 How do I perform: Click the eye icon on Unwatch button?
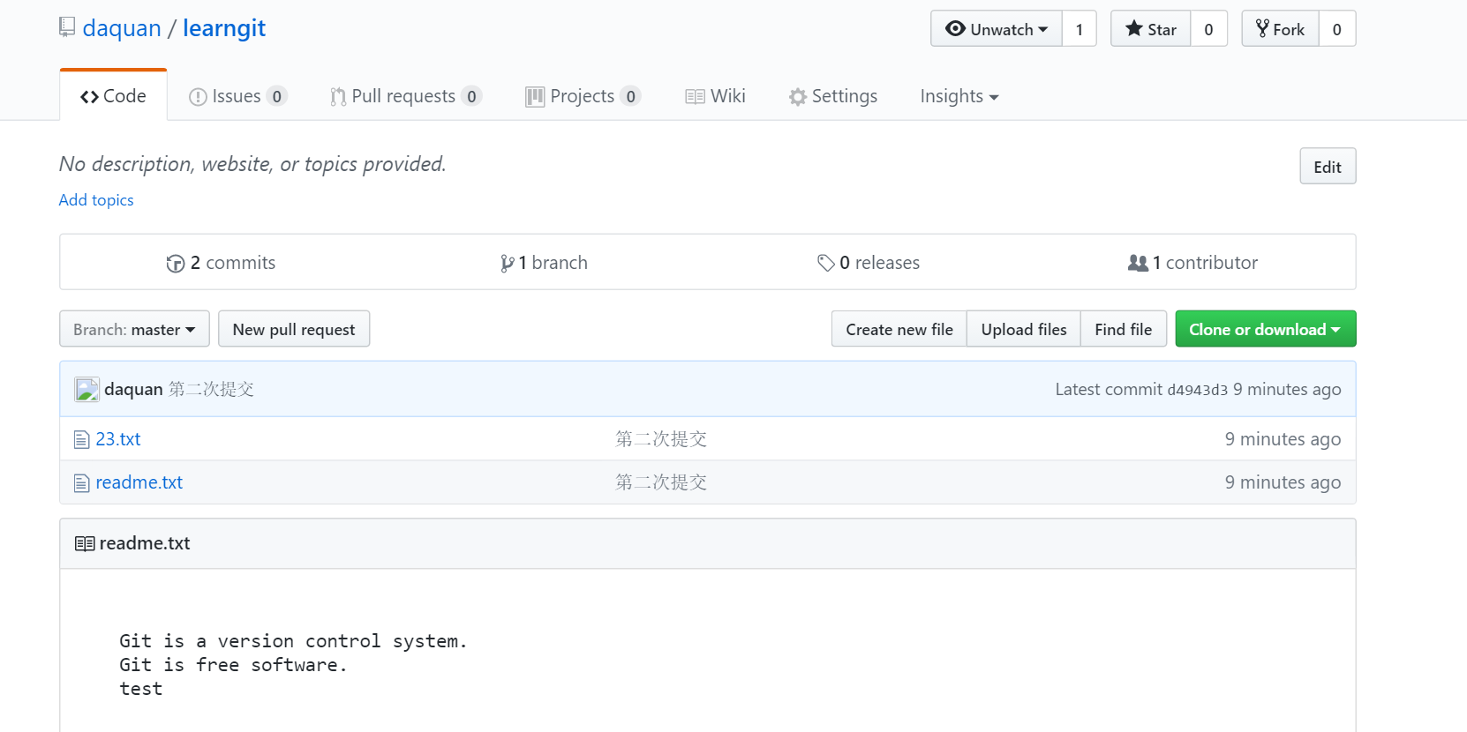[955, 28]
